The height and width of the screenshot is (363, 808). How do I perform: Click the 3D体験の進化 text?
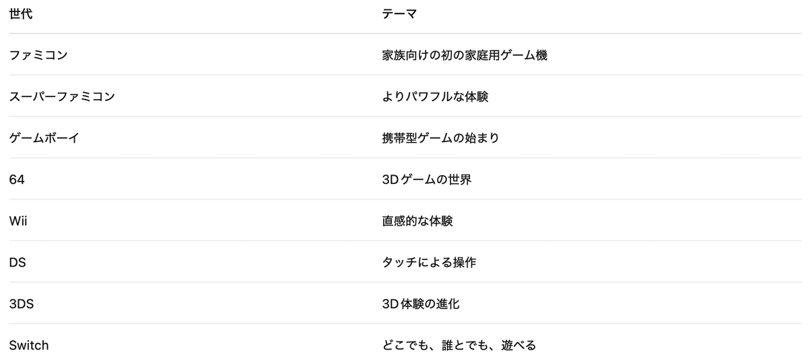coord(421,304)
